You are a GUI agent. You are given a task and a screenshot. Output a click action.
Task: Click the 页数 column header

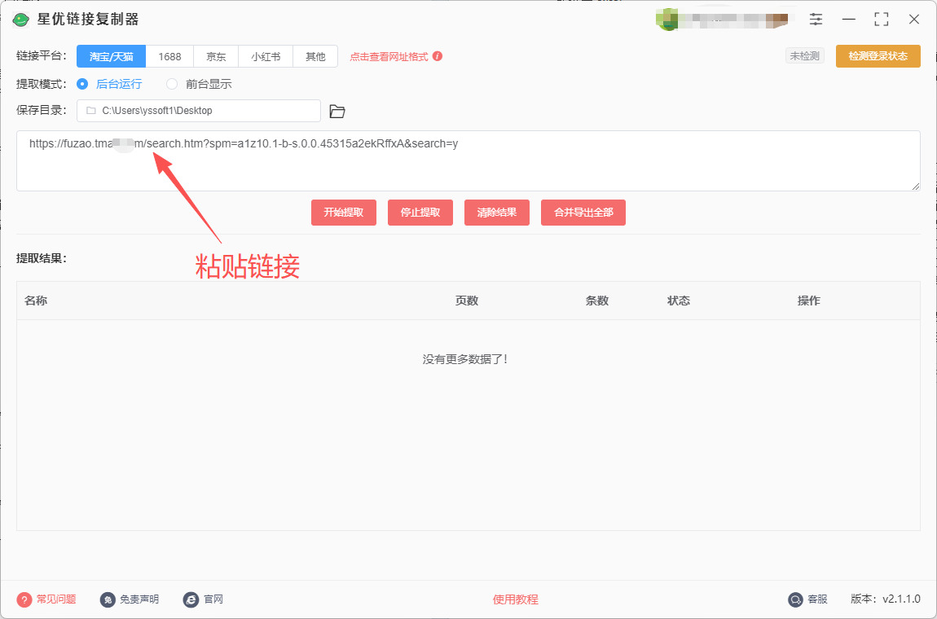[x=467, y=301]
